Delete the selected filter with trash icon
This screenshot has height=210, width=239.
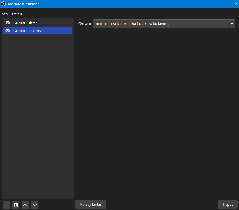[x=16, y=205]
